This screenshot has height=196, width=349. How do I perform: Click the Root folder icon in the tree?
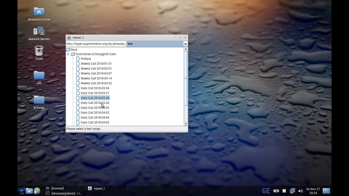pyautogui.click(x=68, y=50)
